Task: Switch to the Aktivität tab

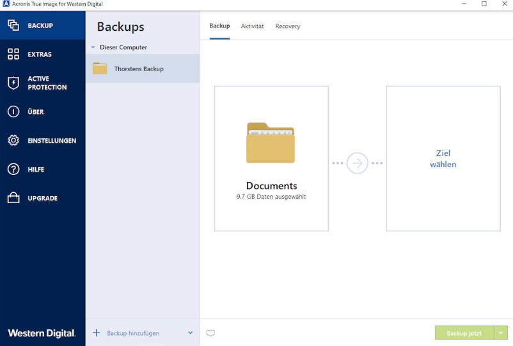Action: pyautogui.click(x=252, y=26)
